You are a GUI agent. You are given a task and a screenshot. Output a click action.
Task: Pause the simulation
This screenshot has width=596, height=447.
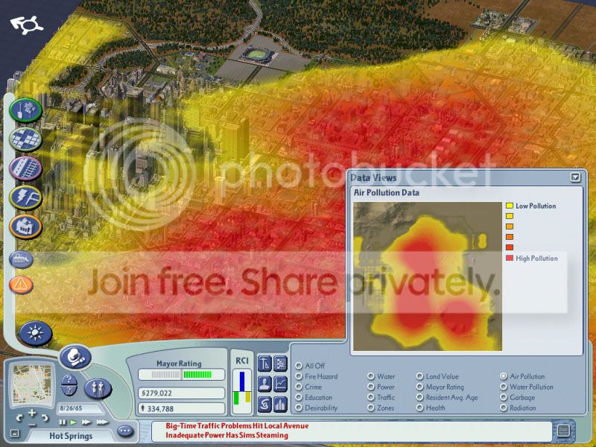click(63, 422)
